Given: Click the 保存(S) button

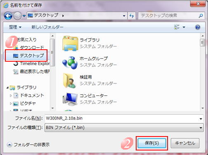Looking at the screenshot, I should click(x=152, y=143).
